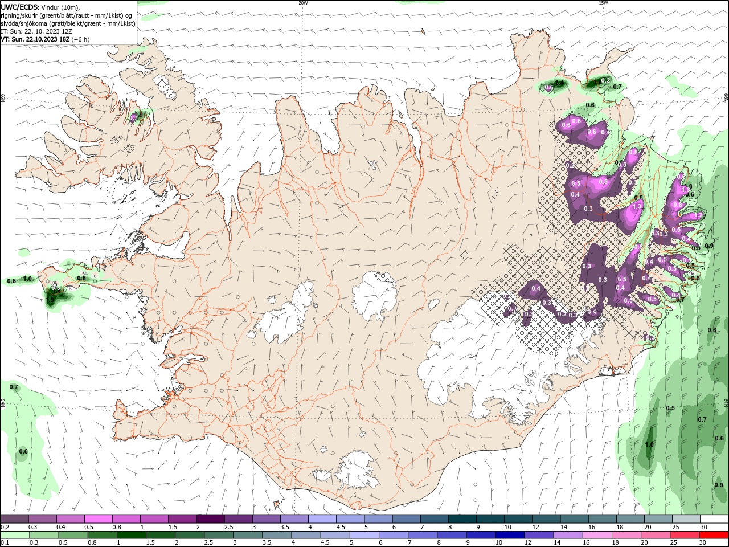Click the bright pink snow swatch labeled 0.5
This screenshot has height=547, width=729.
tap(99, 519)
